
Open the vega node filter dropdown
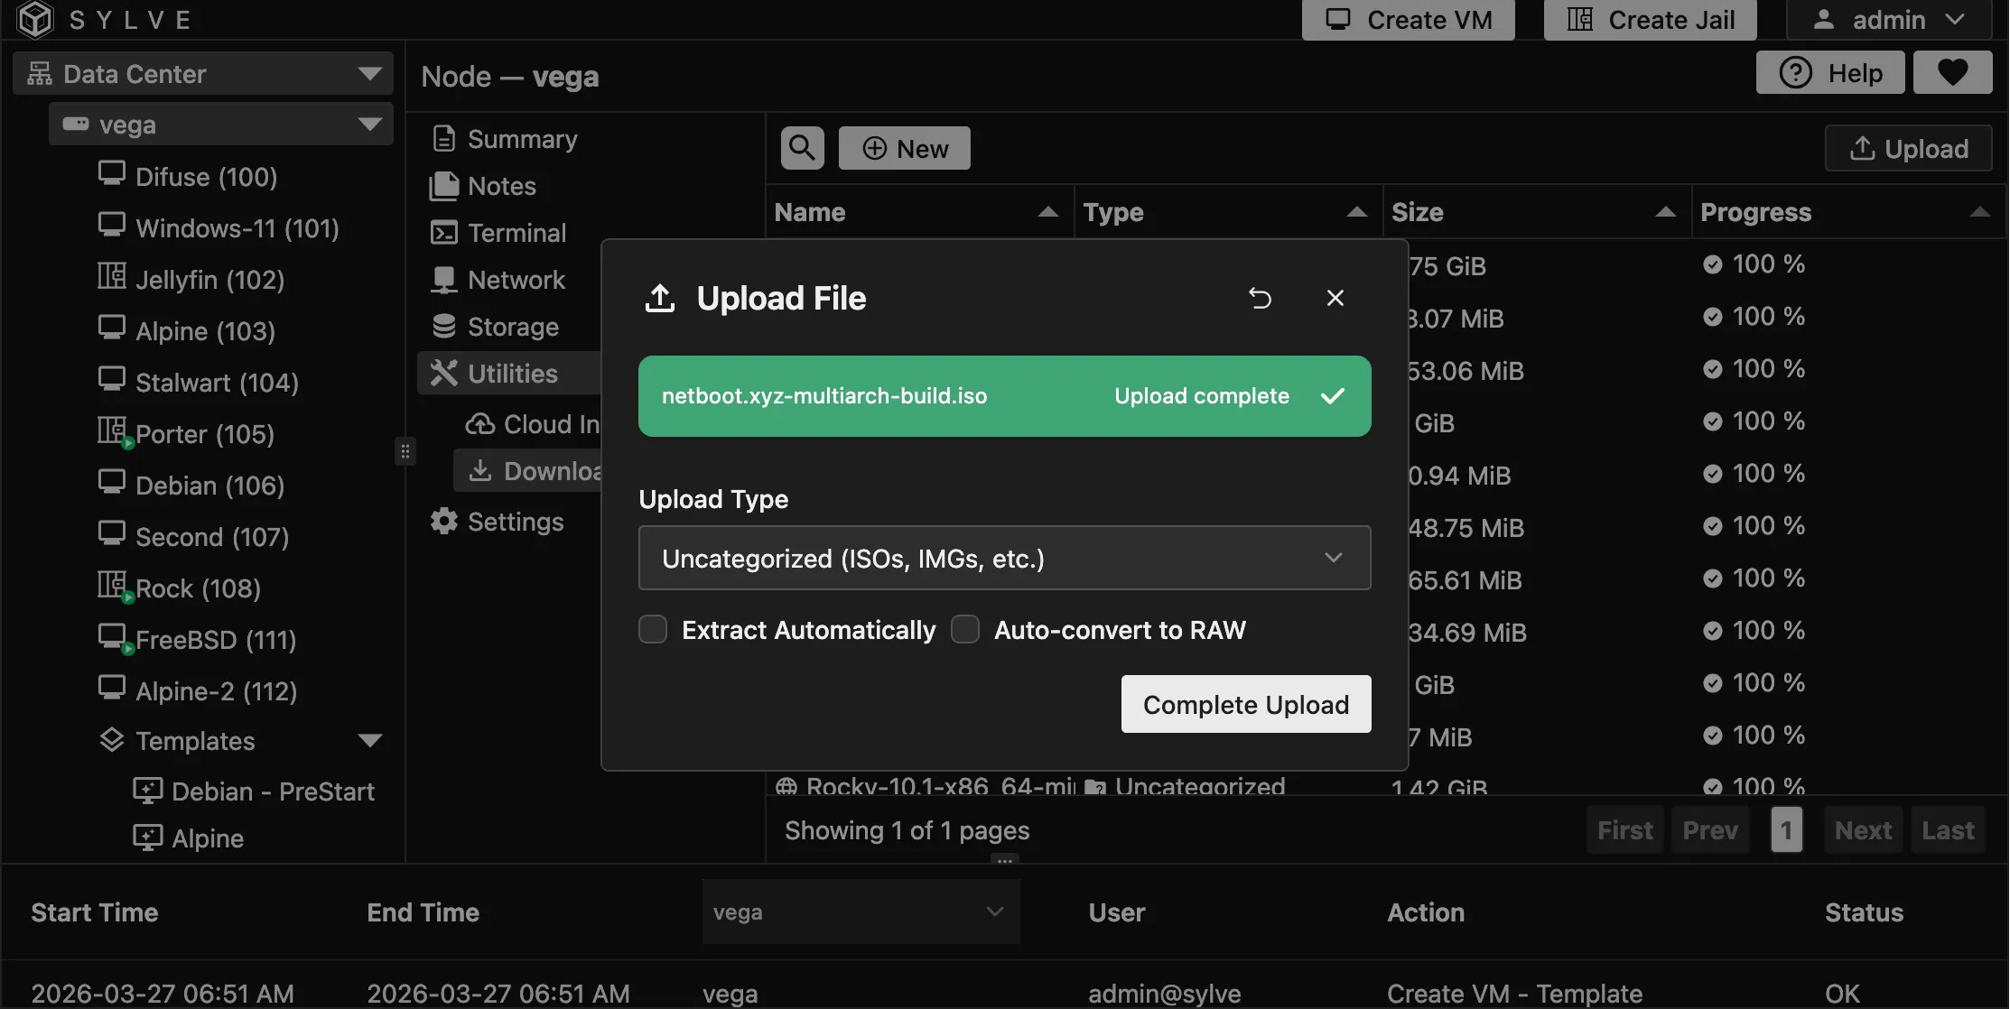coord(861,912)
